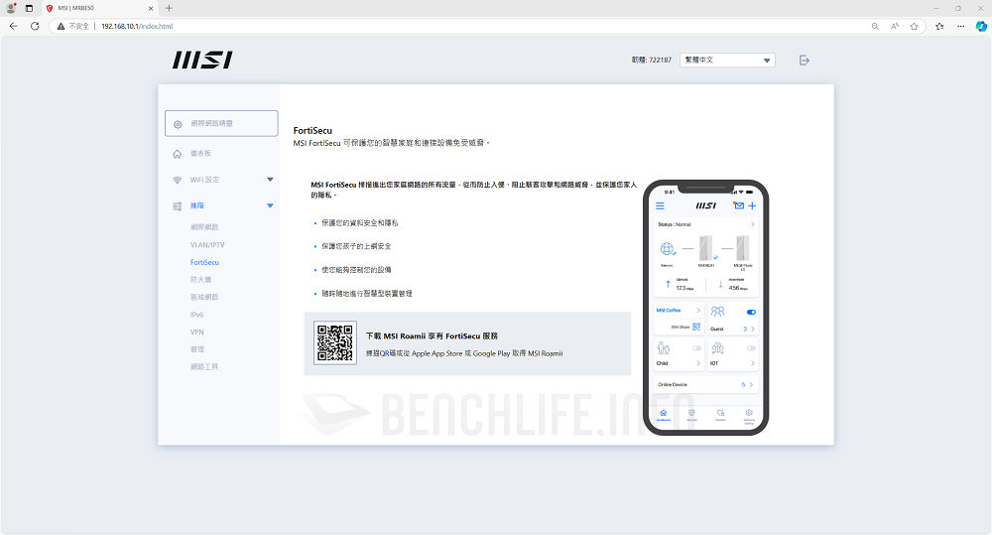Click the advanced settings sliders icon
992x535 pixels.
coord(178,205)
